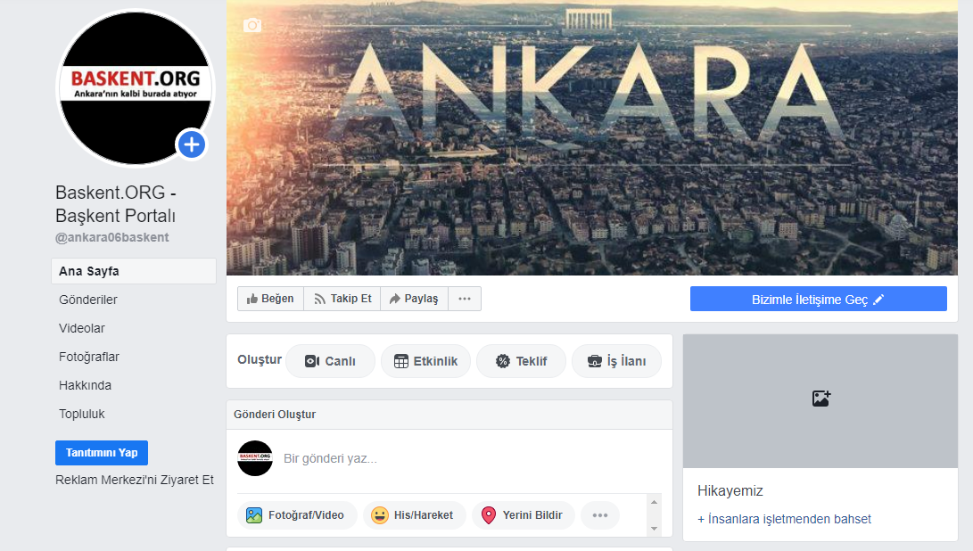The height and width of the screenshot is (551, 973).
Task: Click the camera icon on cover photo
Action: pos(252,26)
